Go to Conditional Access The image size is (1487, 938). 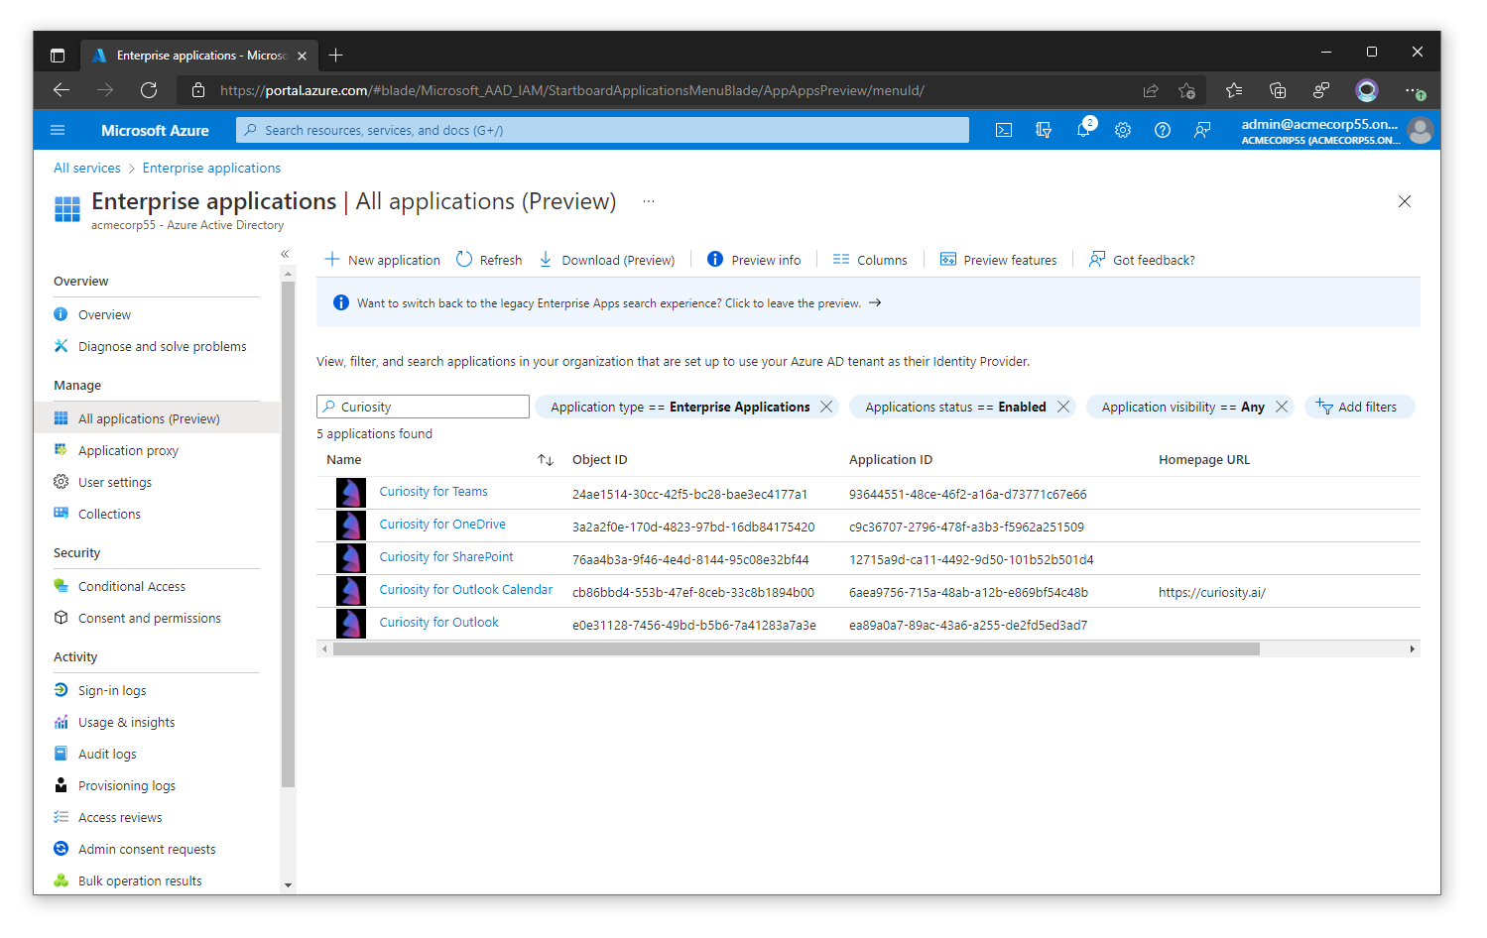tap(132, 586)
